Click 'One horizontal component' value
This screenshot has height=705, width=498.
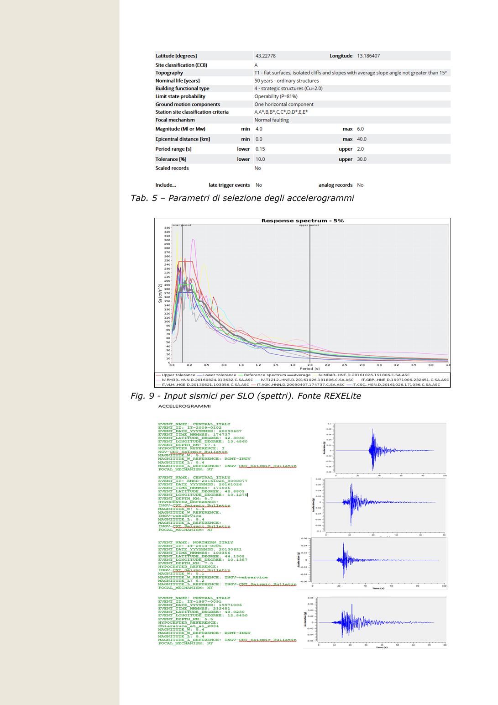[x=284, y=104]
